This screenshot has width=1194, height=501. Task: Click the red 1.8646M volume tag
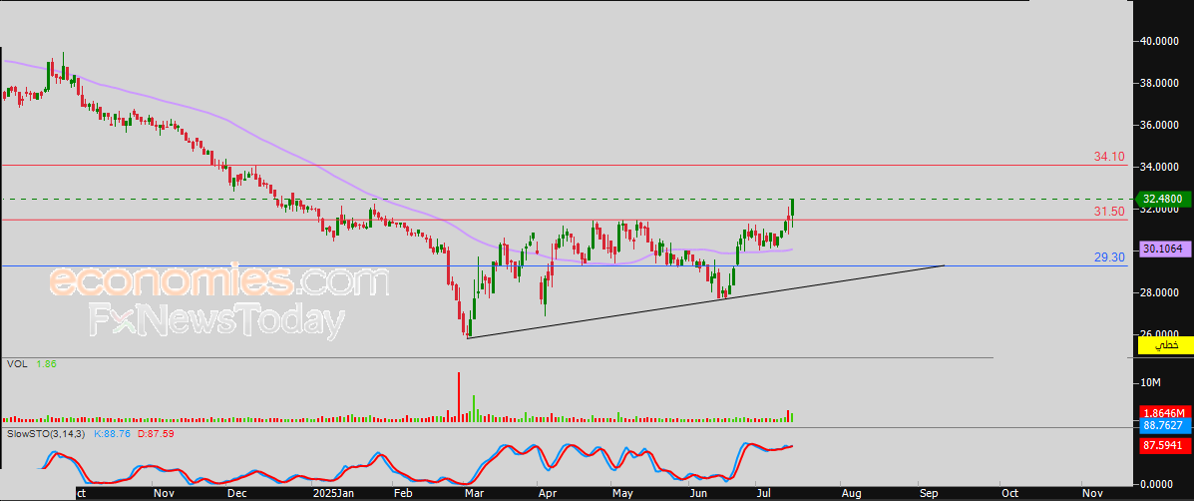coord(1164,412)
